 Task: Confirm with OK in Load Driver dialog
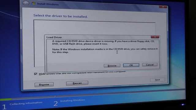tap(131, 65)
